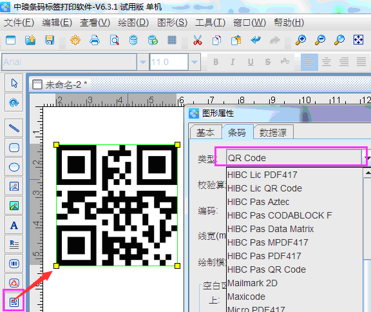Select the barcode drawing tool
371x312 pixels.
click(14, 264)
